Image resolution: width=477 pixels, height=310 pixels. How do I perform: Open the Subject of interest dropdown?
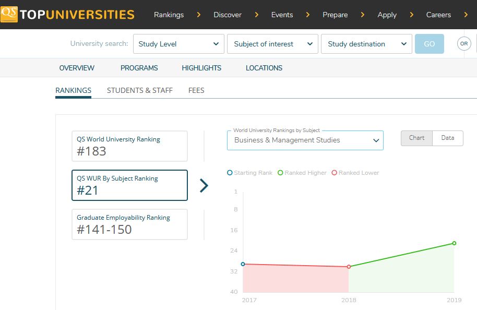(x=272, y=44)
